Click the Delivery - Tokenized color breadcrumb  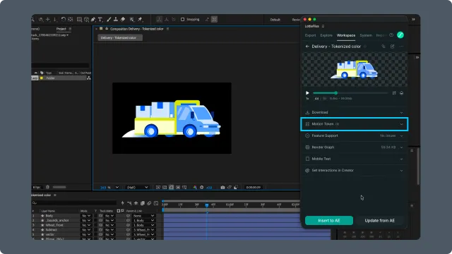[119, 37]
